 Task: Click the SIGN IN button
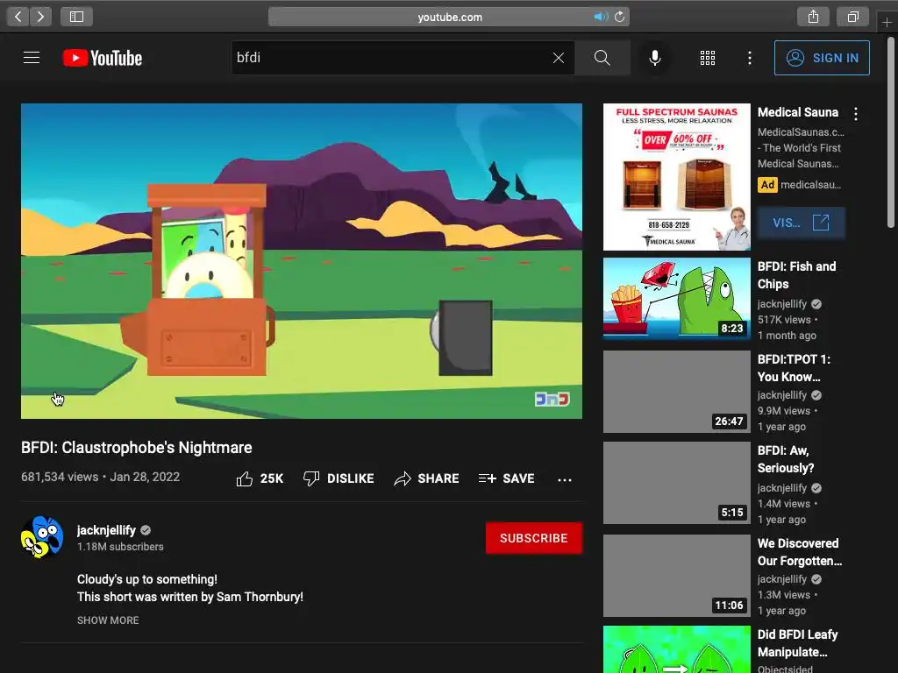(x=822, y=58)
